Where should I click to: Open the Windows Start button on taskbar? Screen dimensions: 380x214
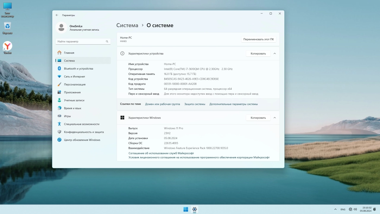(186, 209)
